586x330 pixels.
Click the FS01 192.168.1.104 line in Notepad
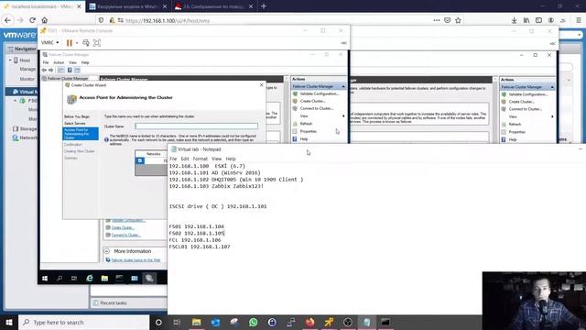[x=197, y=226]
